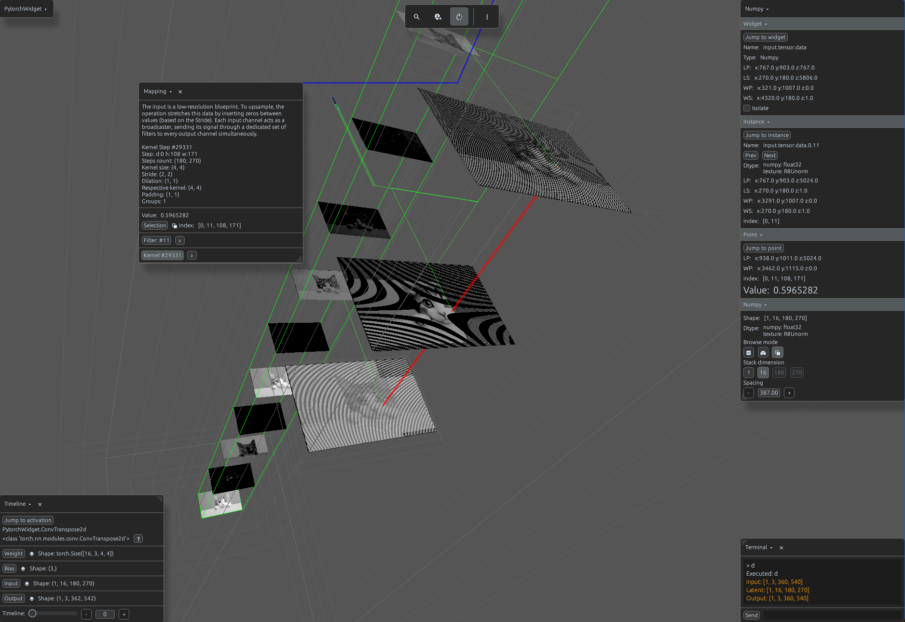Viewport: 905px width, 622px height.
Task: Go to the next instance with Next
Action: [x=770, y=155]
